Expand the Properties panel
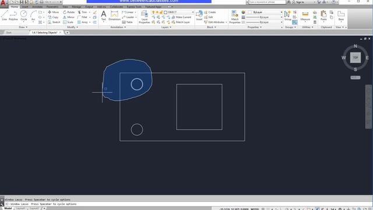The width and height of the screenshot is (373, 210). 255,27
